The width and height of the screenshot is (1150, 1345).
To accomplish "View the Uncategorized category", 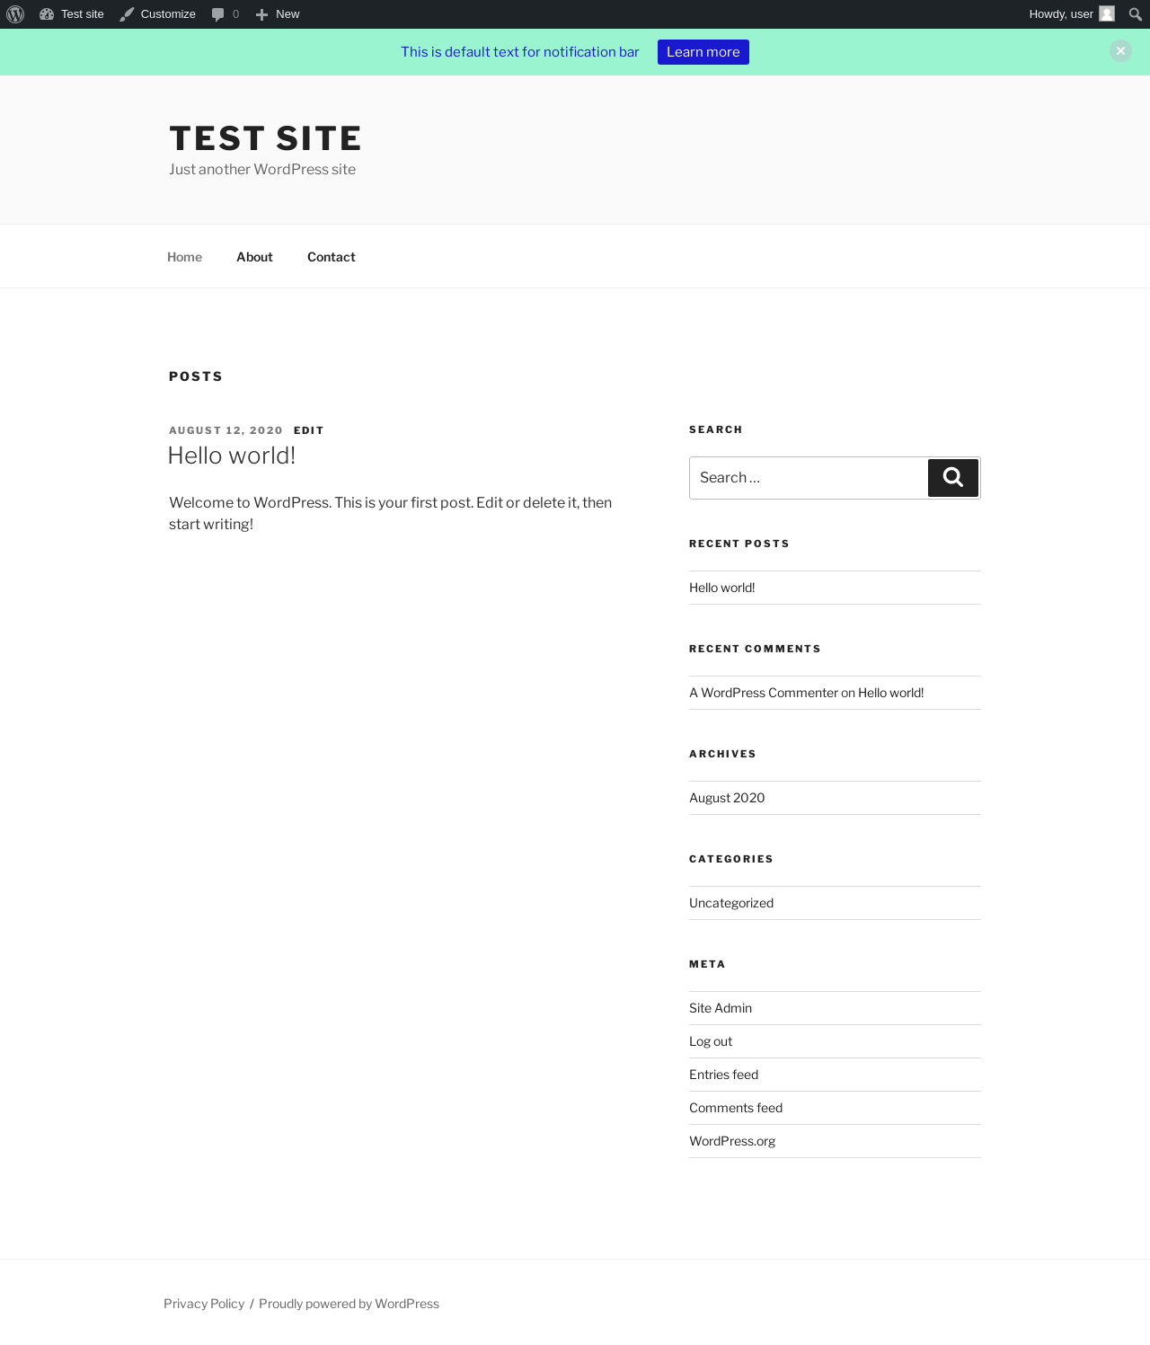I will 730,903.
